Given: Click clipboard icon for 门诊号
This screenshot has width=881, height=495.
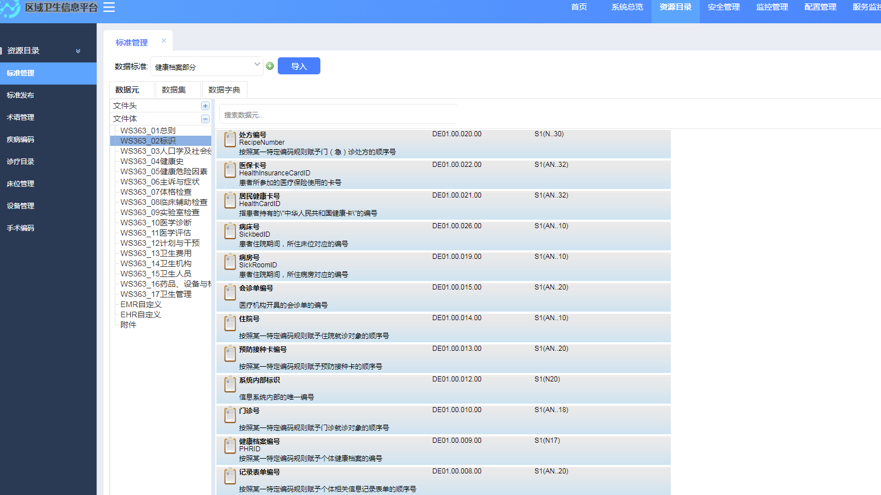Looking at the screenshot, I should [x=230, y=415].
